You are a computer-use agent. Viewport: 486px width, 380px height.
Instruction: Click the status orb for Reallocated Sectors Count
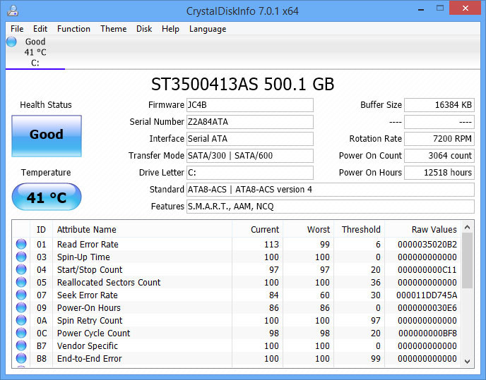click(21, 282)
